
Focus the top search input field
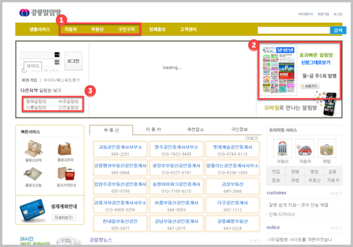(x=294, y=31)
